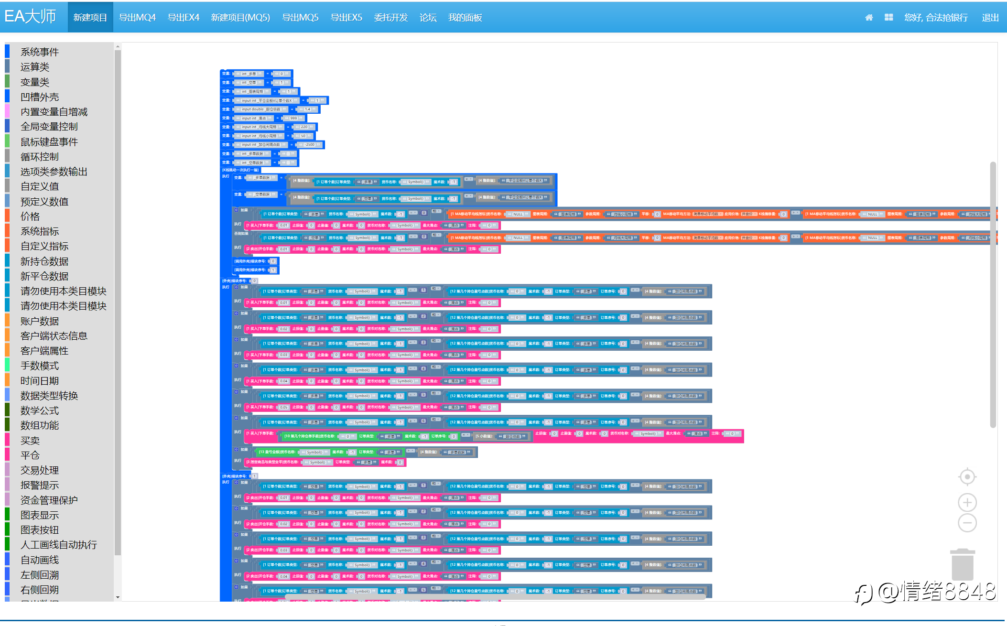Open the 资金管理保护 category
1007x626 pixels.
[x=49, y=500]
